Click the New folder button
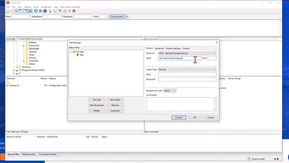Image resolution: width=289 pixels, height=163 pixels. 115,100
